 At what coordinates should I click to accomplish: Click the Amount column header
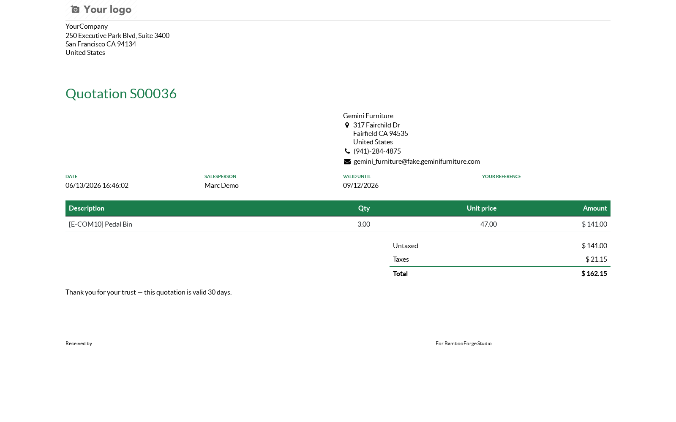coord(595,208)
